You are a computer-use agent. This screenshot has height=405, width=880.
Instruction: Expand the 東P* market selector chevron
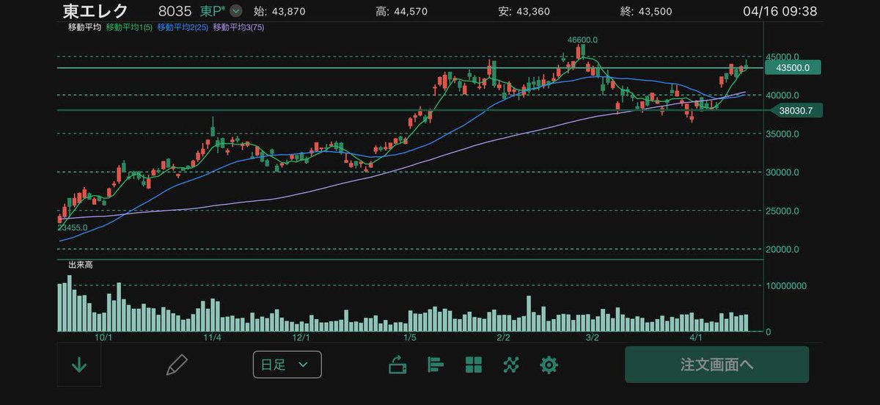(236, 11)
